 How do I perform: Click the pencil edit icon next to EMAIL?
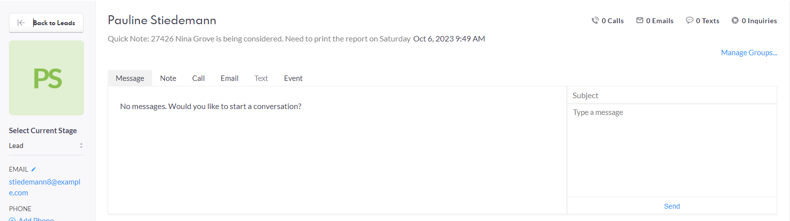34,169
